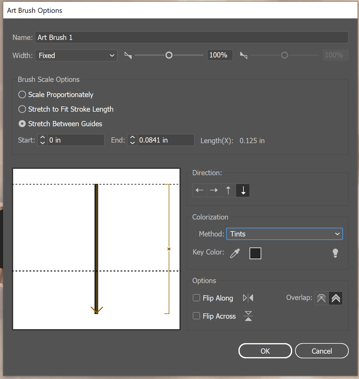359x379 pixels.
Task: Select the left Direction arrow
Action: coord(199,190)
